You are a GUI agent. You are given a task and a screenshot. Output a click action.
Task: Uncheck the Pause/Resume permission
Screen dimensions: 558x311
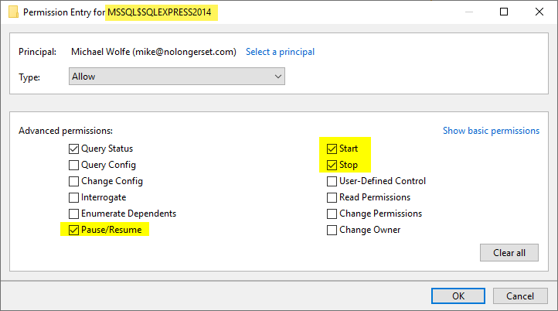point(73,230)
